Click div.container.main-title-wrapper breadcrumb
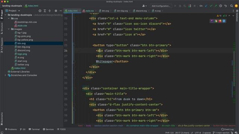 click(x=142, y=126)
